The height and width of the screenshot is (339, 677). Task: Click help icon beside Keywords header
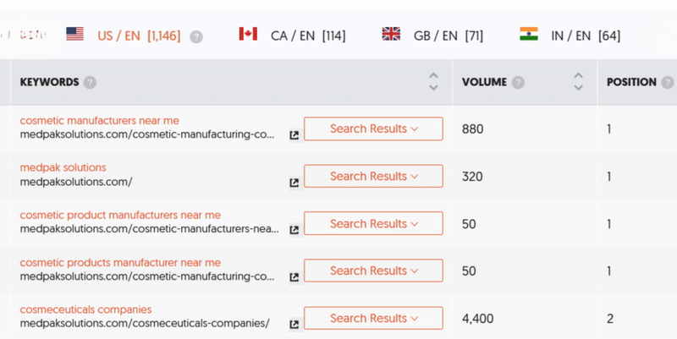point(90,83)
